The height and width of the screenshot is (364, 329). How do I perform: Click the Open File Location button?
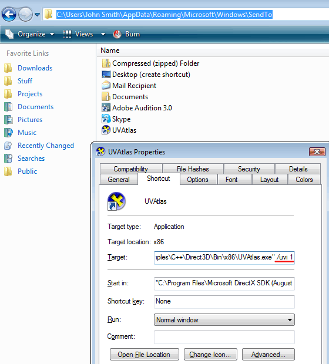click(144, 355)
